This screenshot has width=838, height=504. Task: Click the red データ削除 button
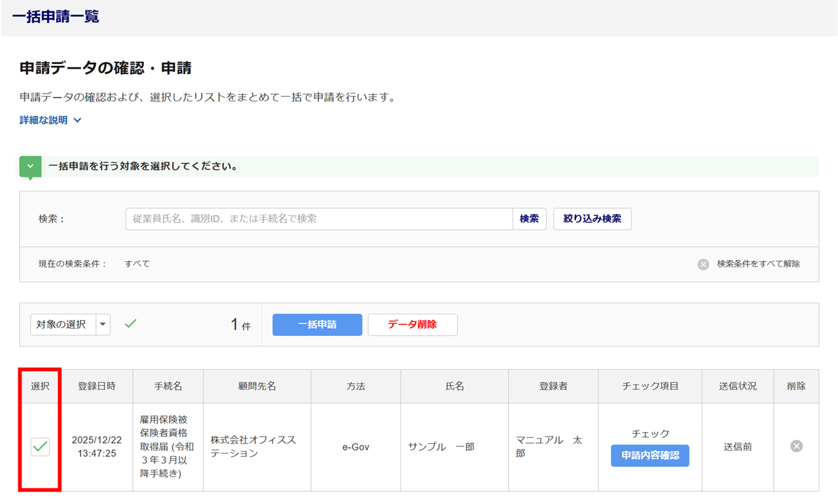pos(412,325)
